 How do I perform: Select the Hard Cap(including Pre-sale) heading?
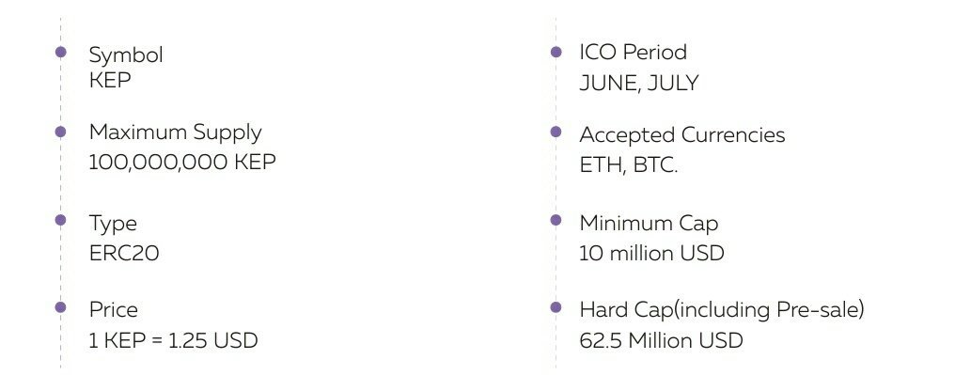tap(722, 310)
